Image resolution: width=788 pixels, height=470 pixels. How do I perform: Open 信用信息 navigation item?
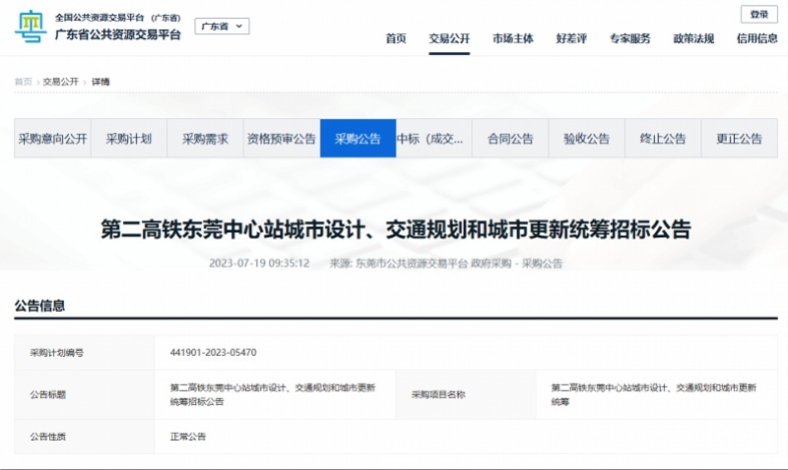(x=756, y=38)
